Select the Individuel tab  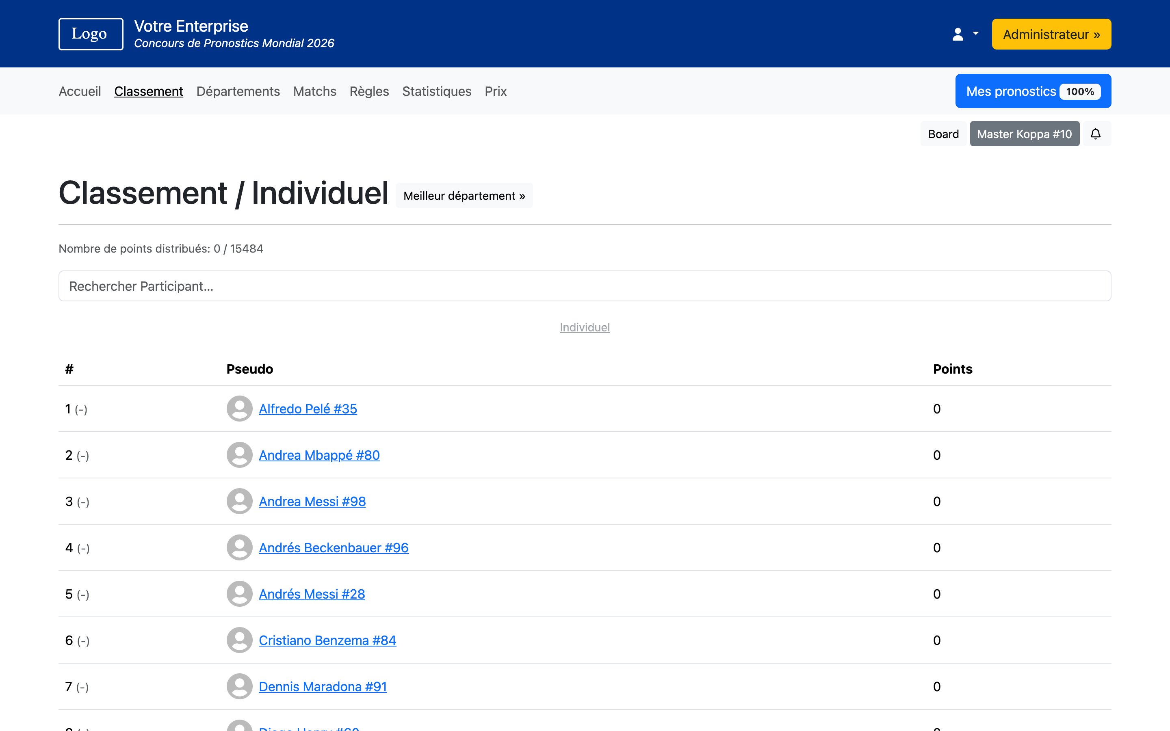coord(585,327)
